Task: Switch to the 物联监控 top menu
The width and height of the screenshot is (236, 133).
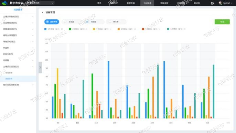Action: (164, 3)
